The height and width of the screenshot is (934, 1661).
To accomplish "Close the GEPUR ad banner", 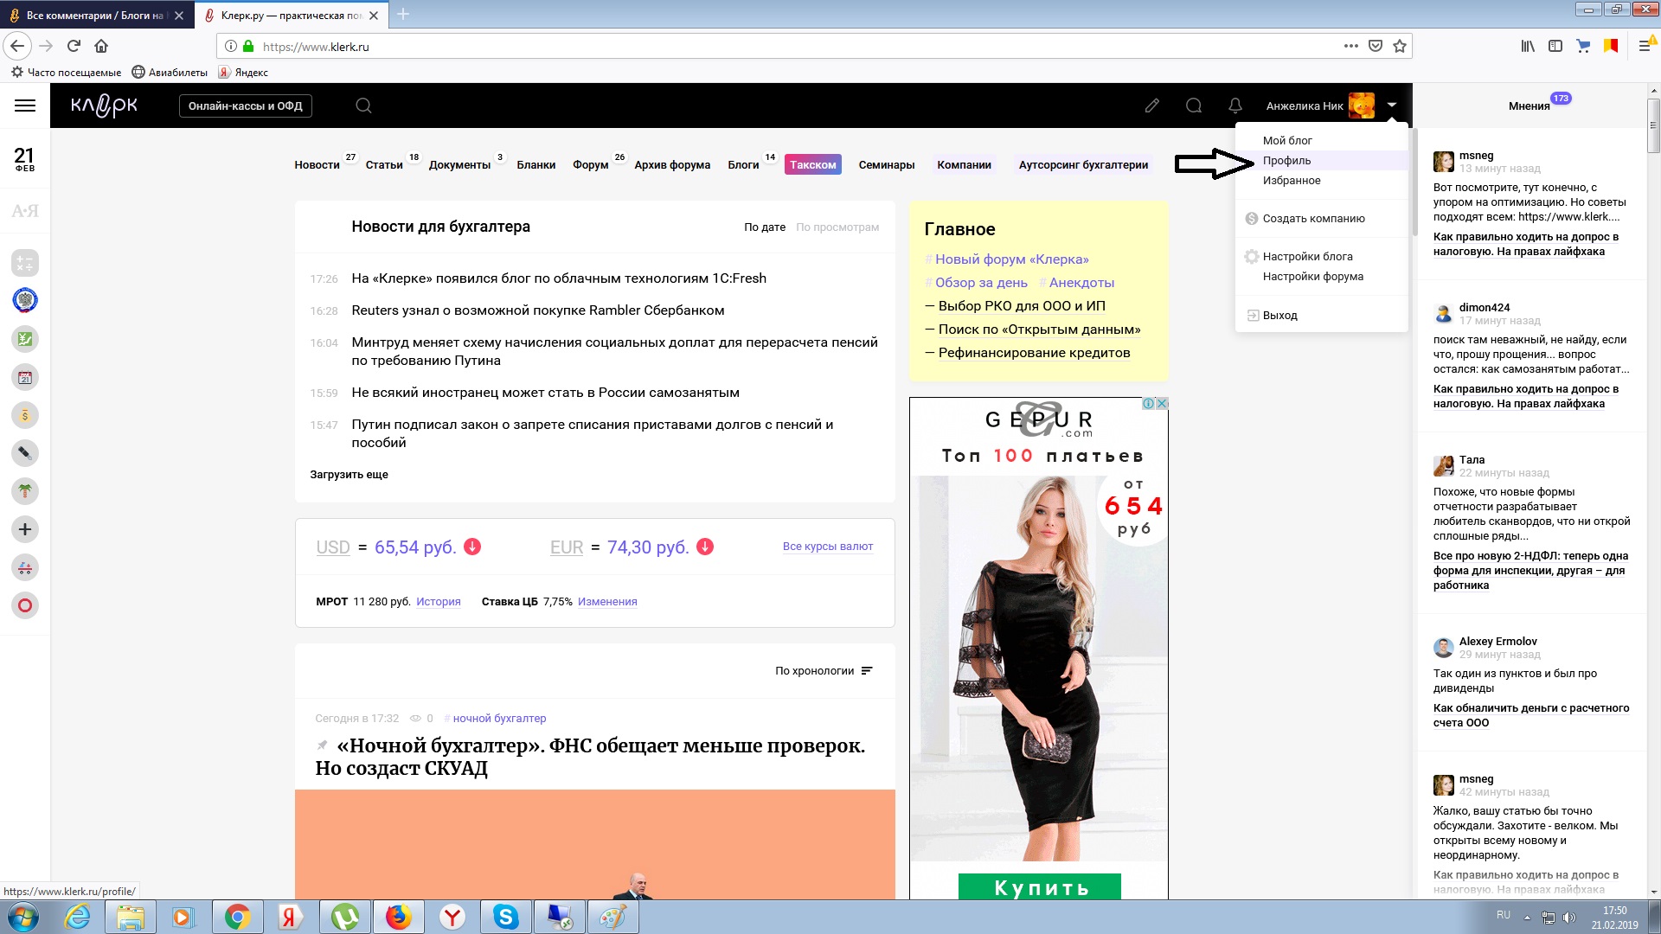I will click(x=1163, y=403).
